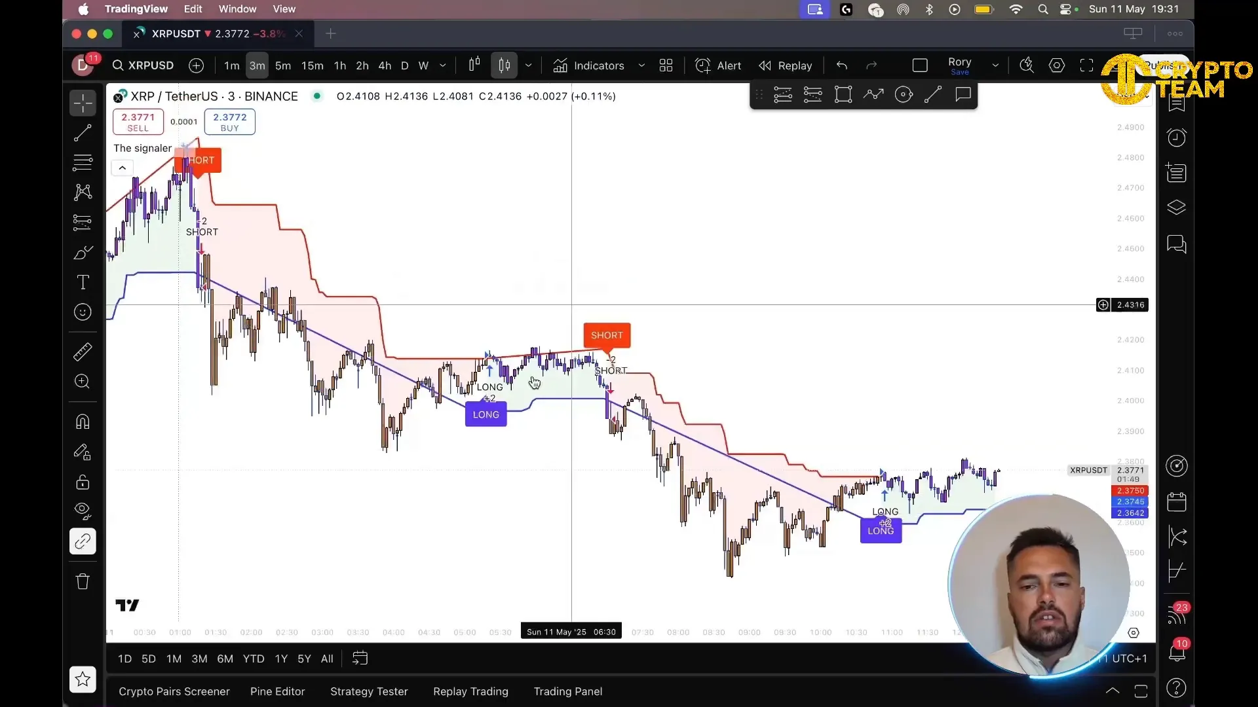
Task: Set the date range to YTD
Action: (x=254, y=659)
